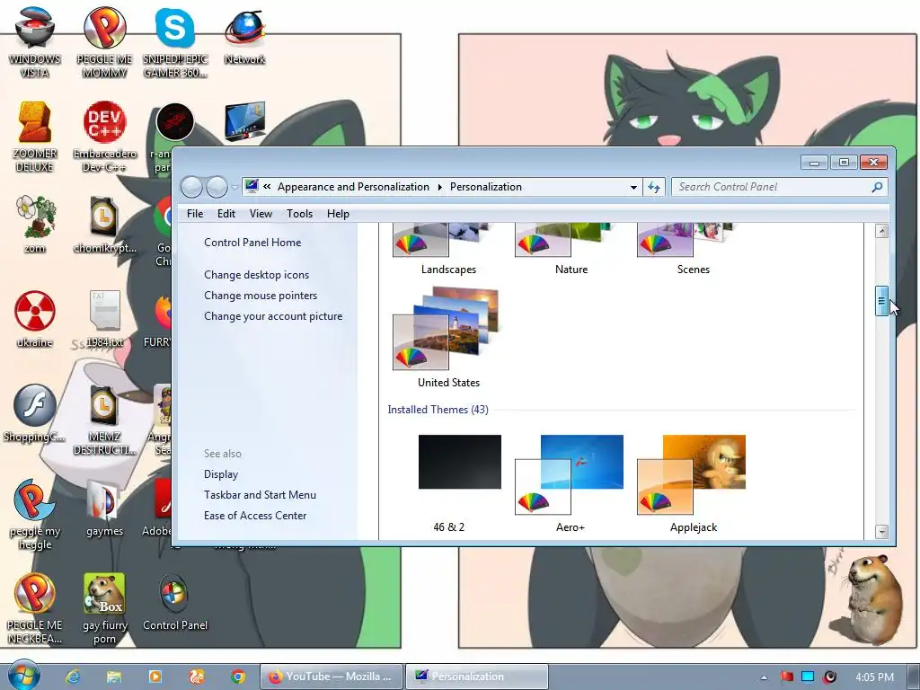Viewport: 920px width, 690px height.
Task: Open Ease of Access Center link
Action: [254, 515]
